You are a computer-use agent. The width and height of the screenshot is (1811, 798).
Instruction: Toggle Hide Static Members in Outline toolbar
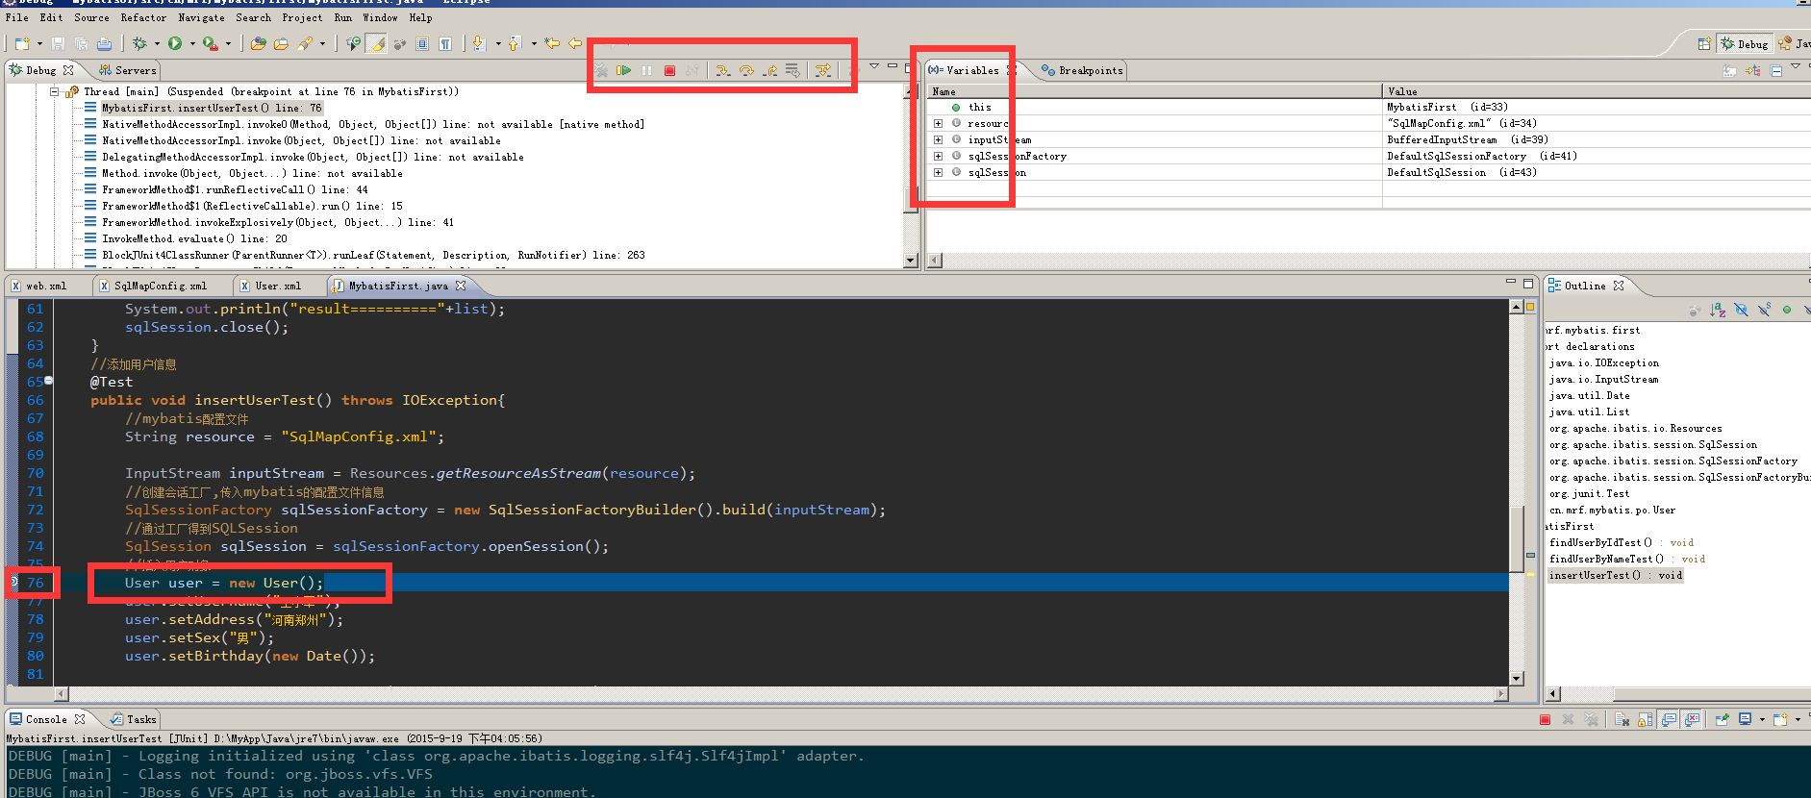pyautogui.click(x=1765, y=310)
